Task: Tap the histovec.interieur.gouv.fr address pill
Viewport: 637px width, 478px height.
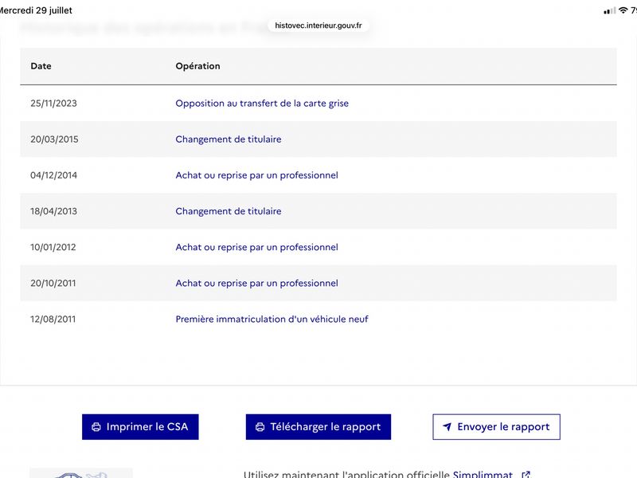Action: (x=318, y=25)
